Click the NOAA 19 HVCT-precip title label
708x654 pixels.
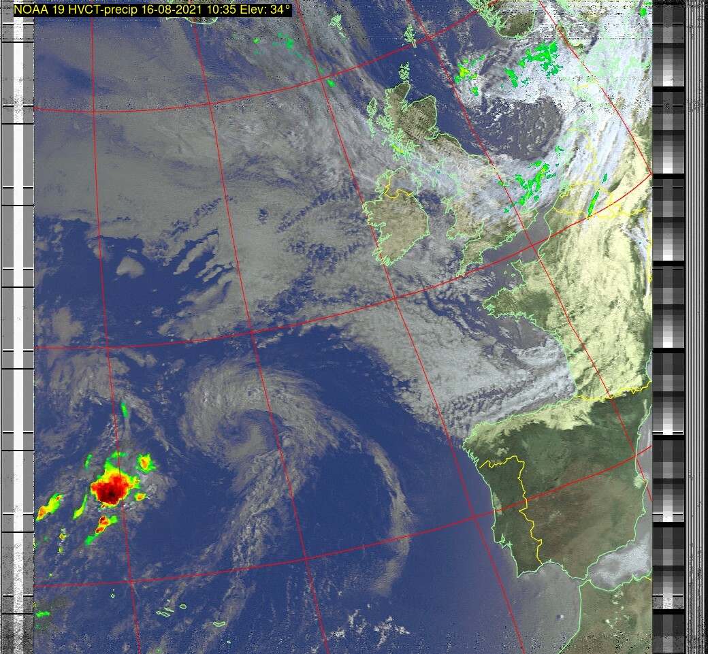point(152,10)
